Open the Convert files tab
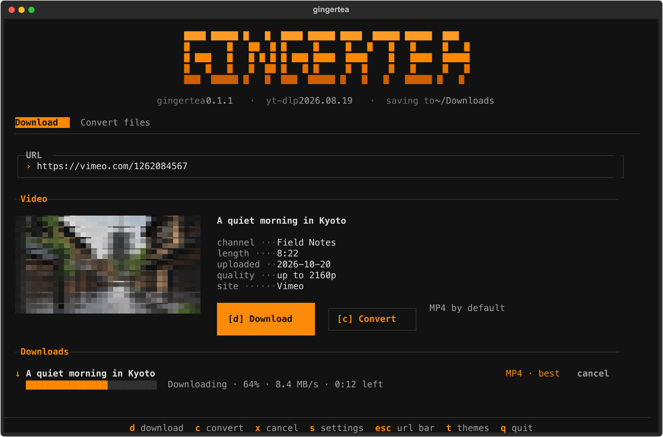The height and width of the screenshot is (437, 663). pos(115,123)
